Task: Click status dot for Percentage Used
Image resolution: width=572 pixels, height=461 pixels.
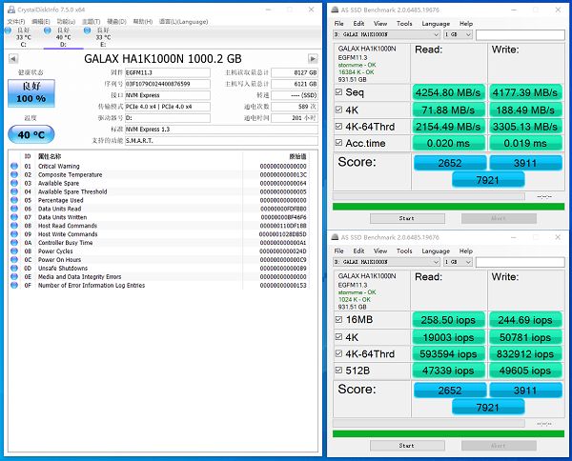Action: (14, 200)
